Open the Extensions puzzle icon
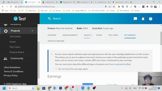Screen dimensions: 162x91 [x=147, y=7]
